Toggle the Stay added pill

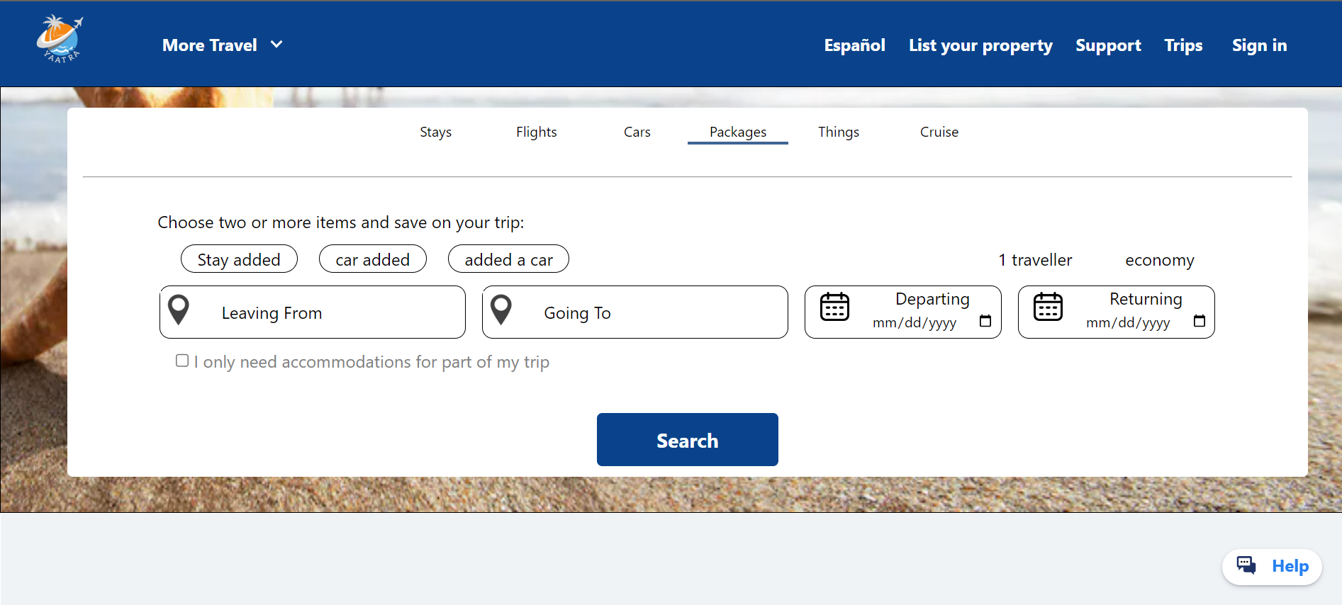tap(239, 259)
